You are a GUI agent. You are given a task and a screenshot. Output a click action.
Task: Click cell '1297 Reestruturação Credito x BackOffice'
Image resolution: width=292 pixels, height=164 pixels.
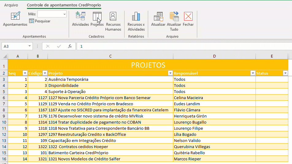[x=110, y=134]
